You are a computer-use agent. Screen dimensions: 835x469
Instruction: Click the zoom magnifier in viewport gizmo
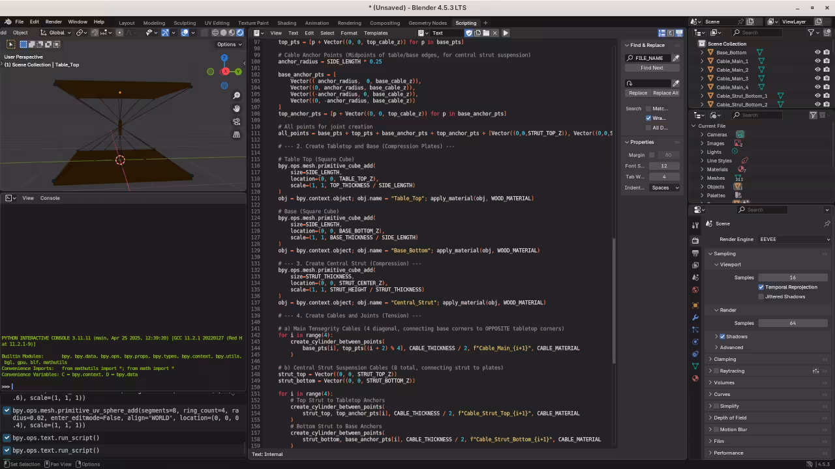(236, 96)
